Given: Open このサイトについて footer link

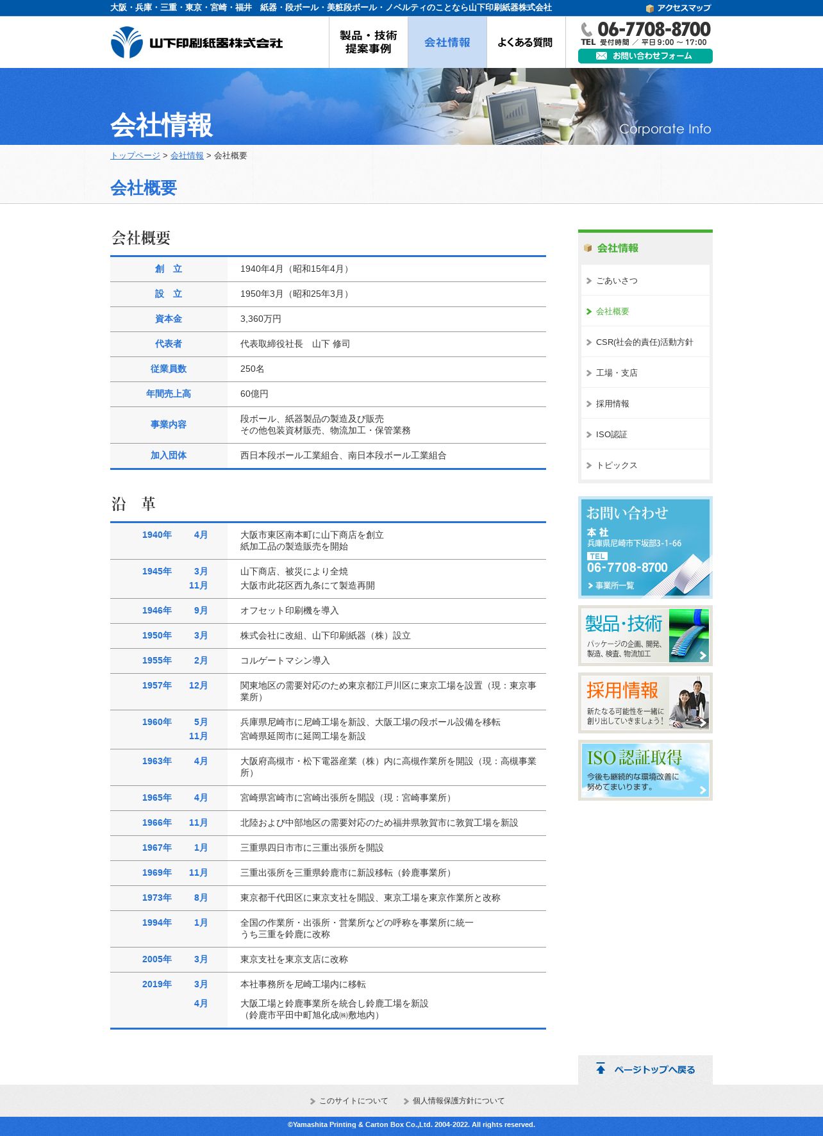Looking at the screenshot, I should (353, 1101).
